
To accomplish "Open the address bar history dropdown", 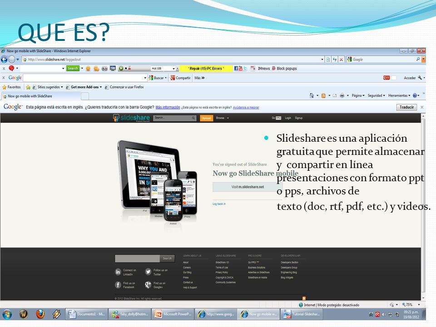I will click(x=322, y=59).
